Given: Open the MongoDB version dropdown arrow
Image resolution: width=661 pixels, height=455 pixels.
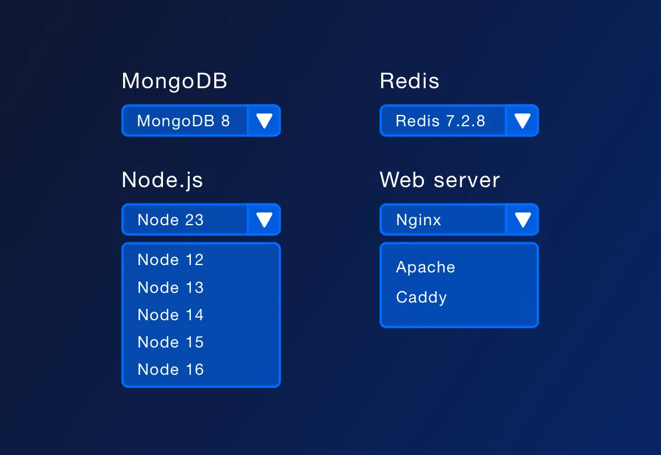Looking at the screenshot, I should coord(264,121).
